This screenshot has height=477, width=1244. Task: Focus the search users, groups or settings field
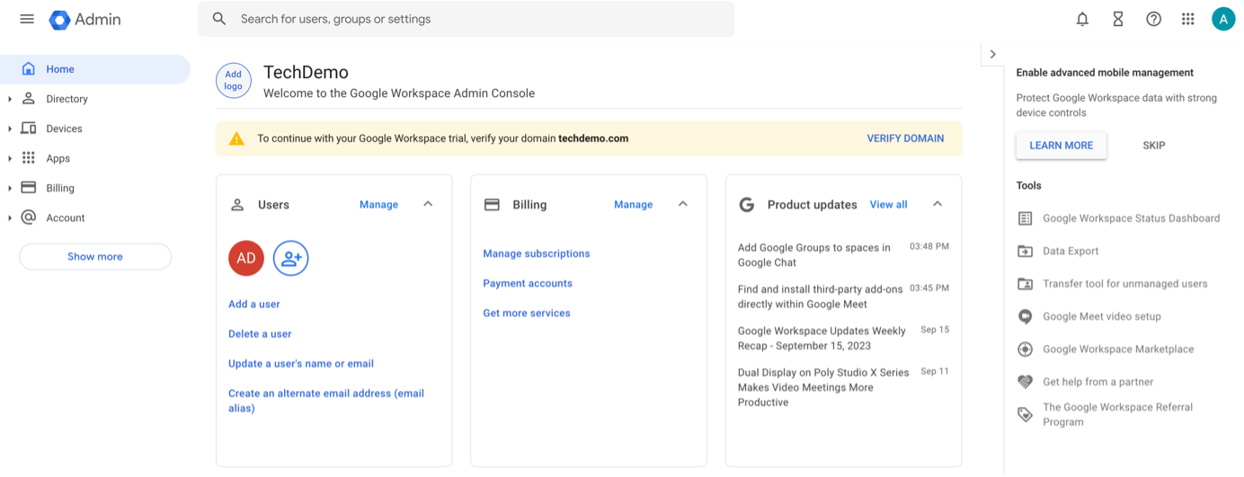tap(476, 19)
